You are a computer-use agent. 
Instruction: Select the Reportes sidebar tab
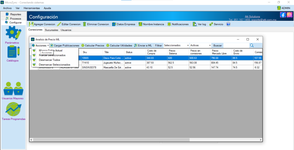13,14
